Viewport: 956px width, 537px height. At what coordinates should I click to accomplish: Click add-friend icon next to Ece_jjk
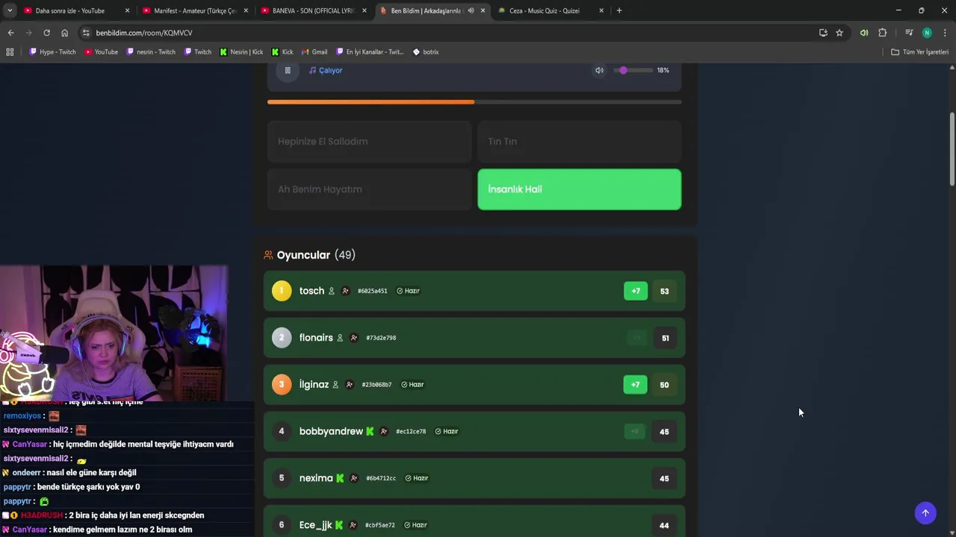click(353, 525)
